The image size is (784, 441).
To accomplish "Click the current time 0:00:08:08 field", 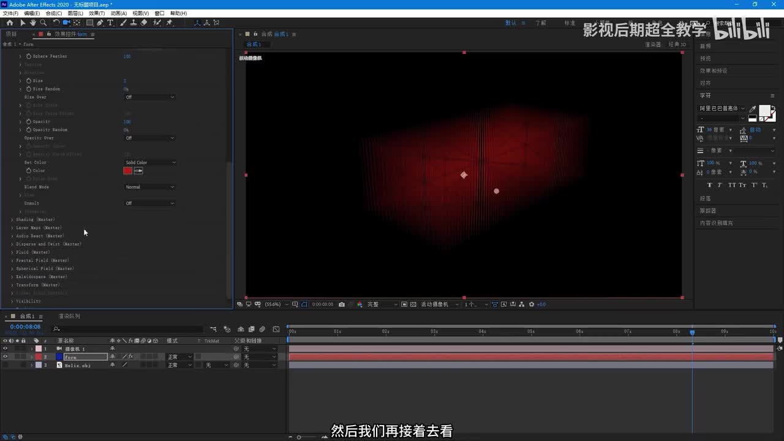I will pyautogui.click(x=25, y=327).
